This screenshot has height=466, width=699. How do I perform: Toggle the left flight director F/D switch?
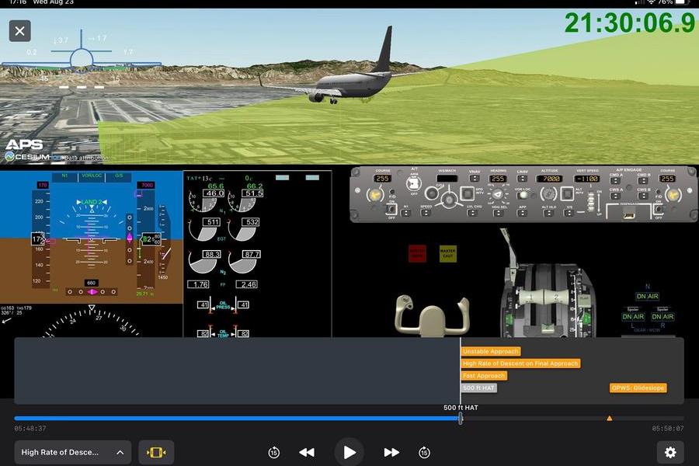tap(391, 208)
